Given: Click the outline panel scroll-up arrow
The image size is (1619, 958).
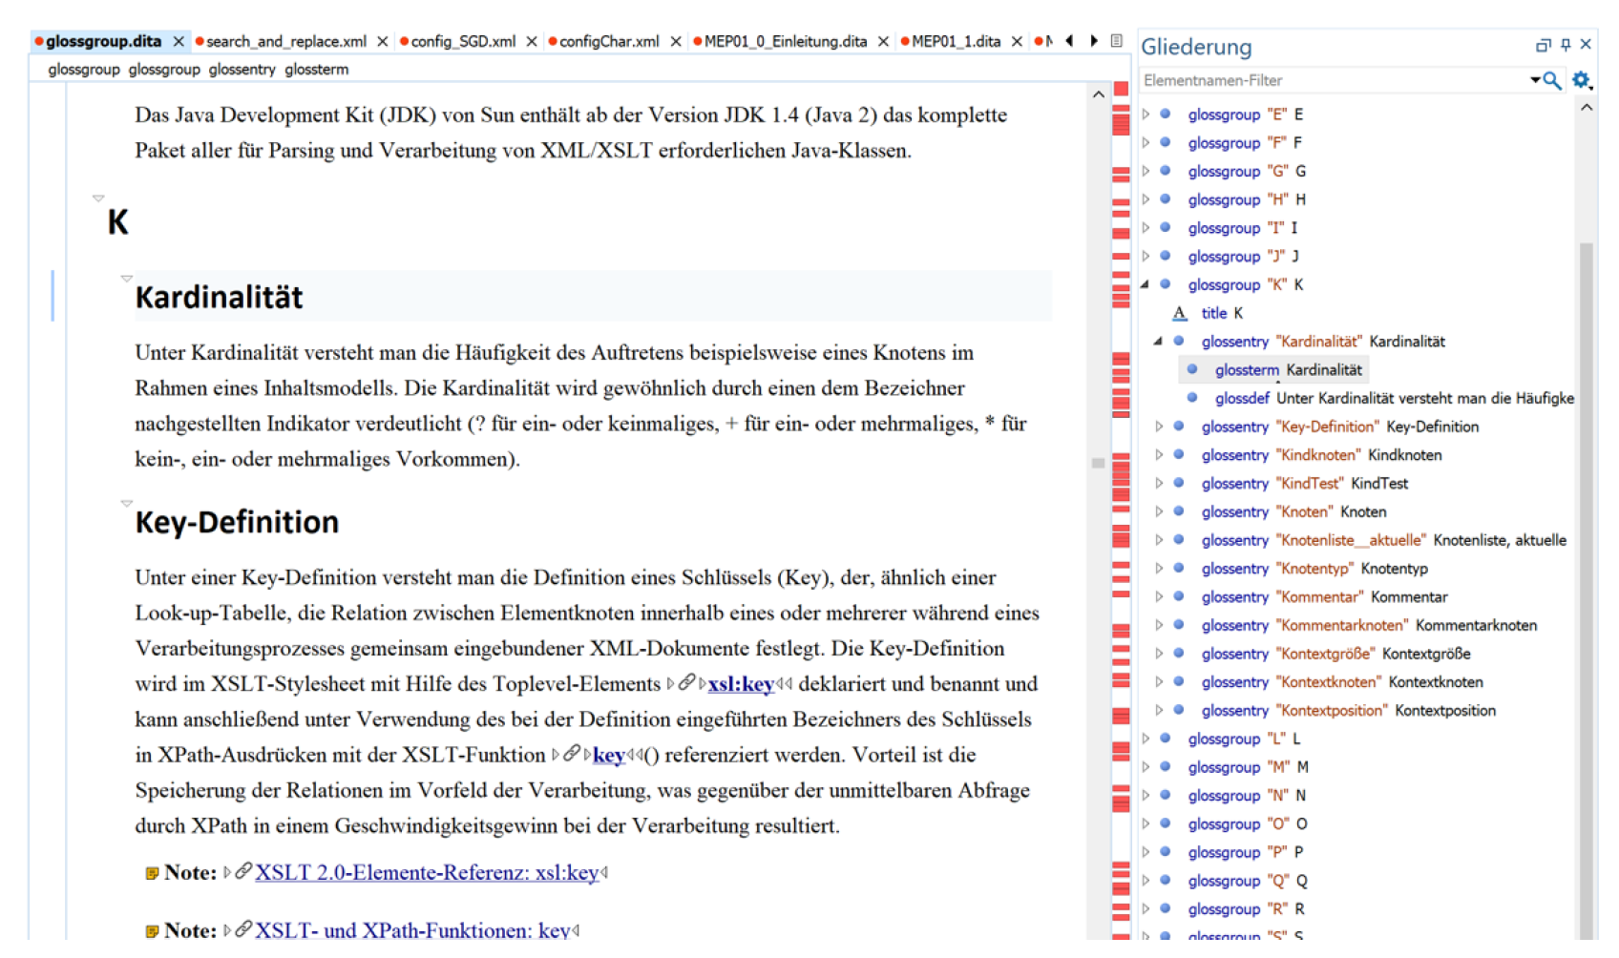Looking at the screenshot, I should point(1587,108).
